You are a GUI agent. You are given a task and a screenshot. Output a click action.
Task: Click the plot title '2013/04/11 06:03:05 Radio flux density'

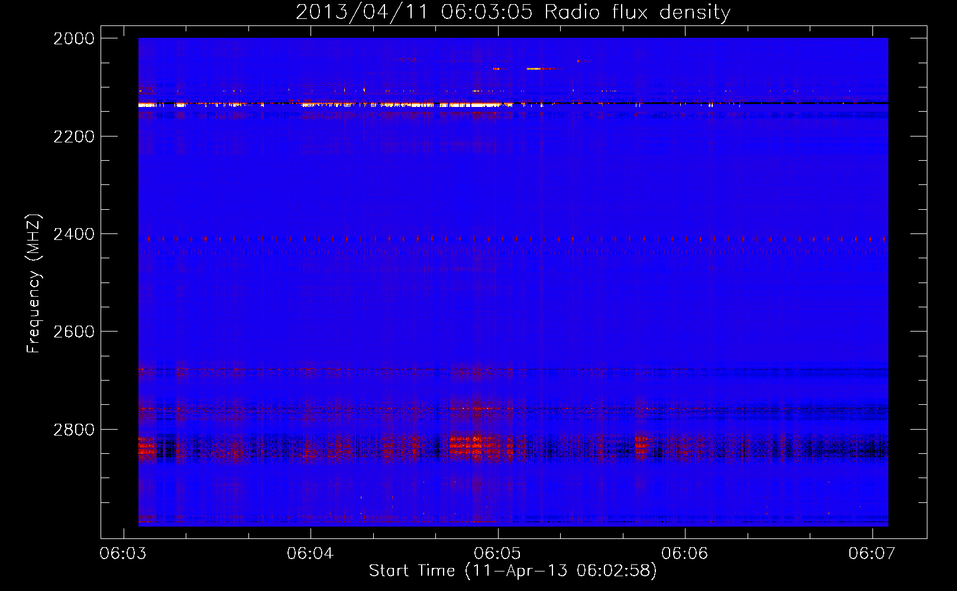(x=513, y=12)
